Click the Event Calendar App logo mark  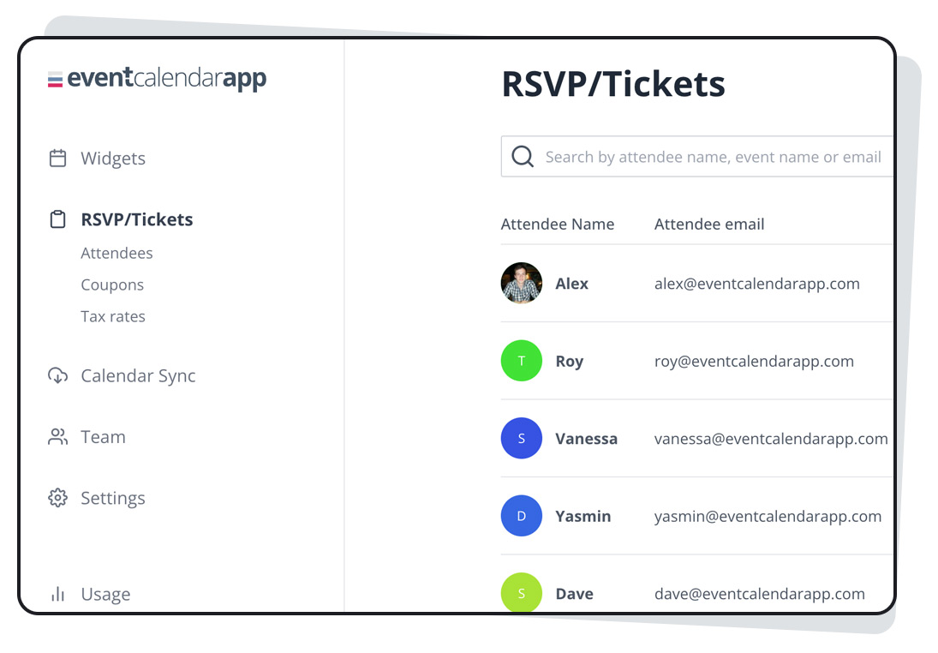(x=53, y=78)
